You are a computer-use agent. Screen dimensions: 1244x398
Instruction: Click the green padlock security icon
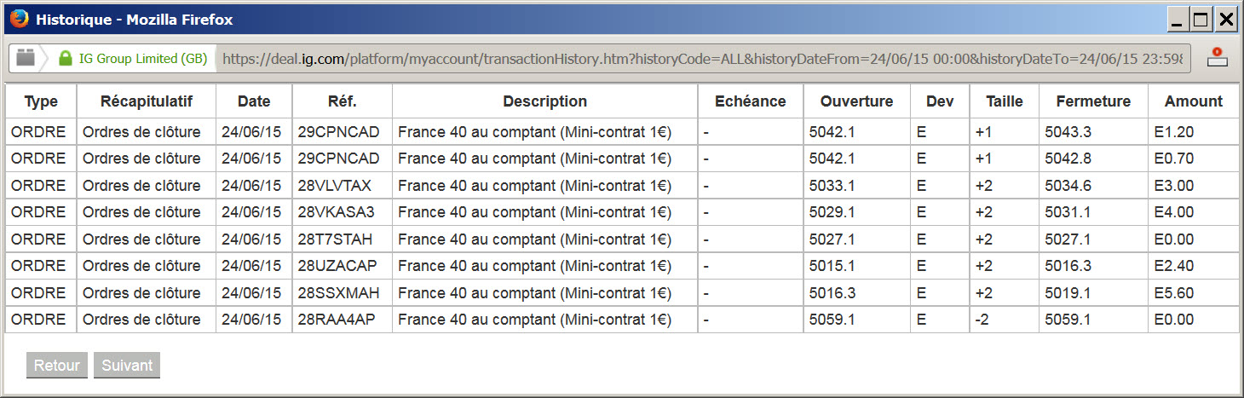[66, 59]
